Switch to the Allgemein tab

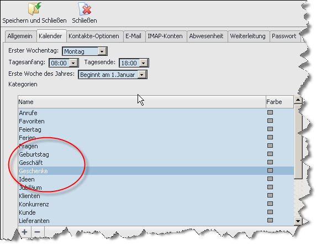(20, 36)
